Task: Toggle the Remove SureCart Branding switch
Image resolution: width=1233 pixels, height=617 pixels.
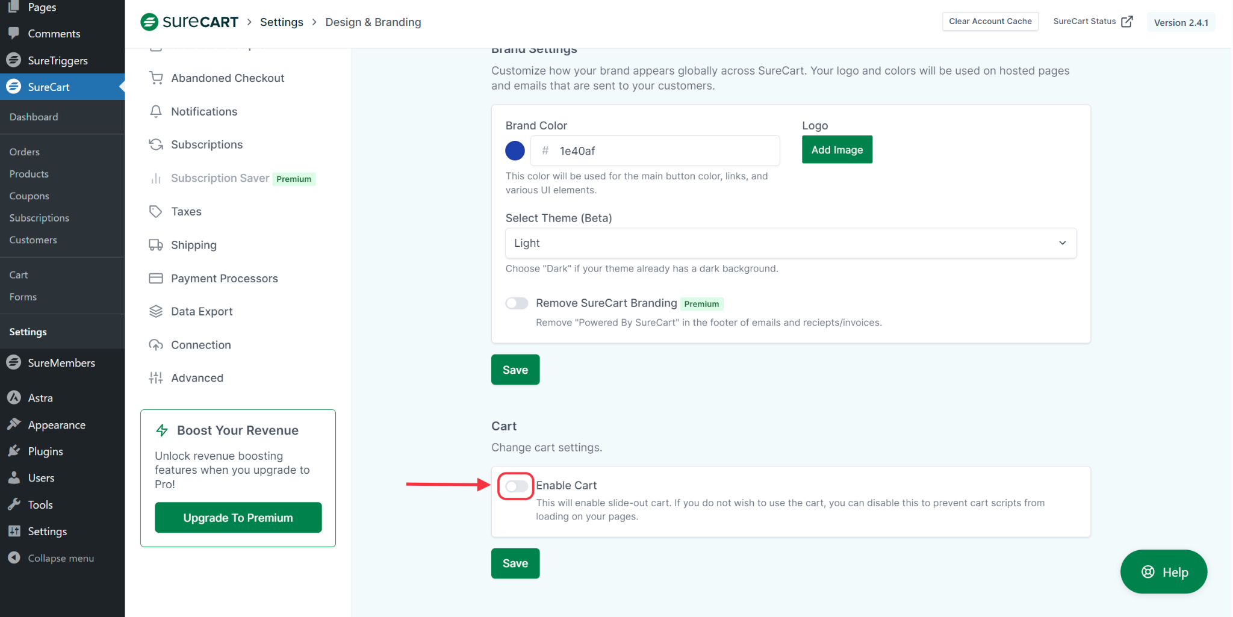Action: point(517,303)
